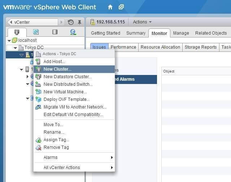Select Rename menu entry
231x182 pixels.
[x=74, y=132]
